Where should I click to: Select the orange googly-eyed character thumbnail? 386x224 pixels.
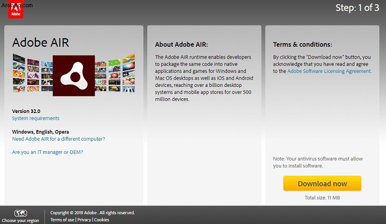[19, 74]
